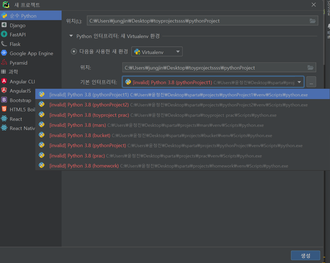This screenshot has height=263, width=330.
Task: Choose interpreter Python 3.8 (pythonProject1)
Action: [182, 94]
